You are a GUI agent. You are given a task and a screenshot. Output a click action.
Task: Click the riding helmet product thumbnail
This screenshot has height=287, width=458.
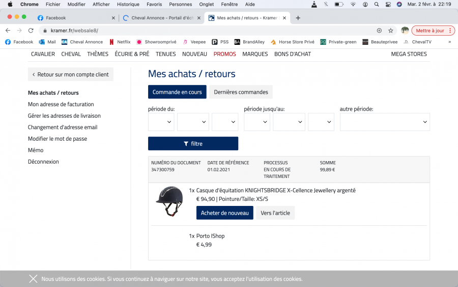pyautogui.click(x=169, y=201)
